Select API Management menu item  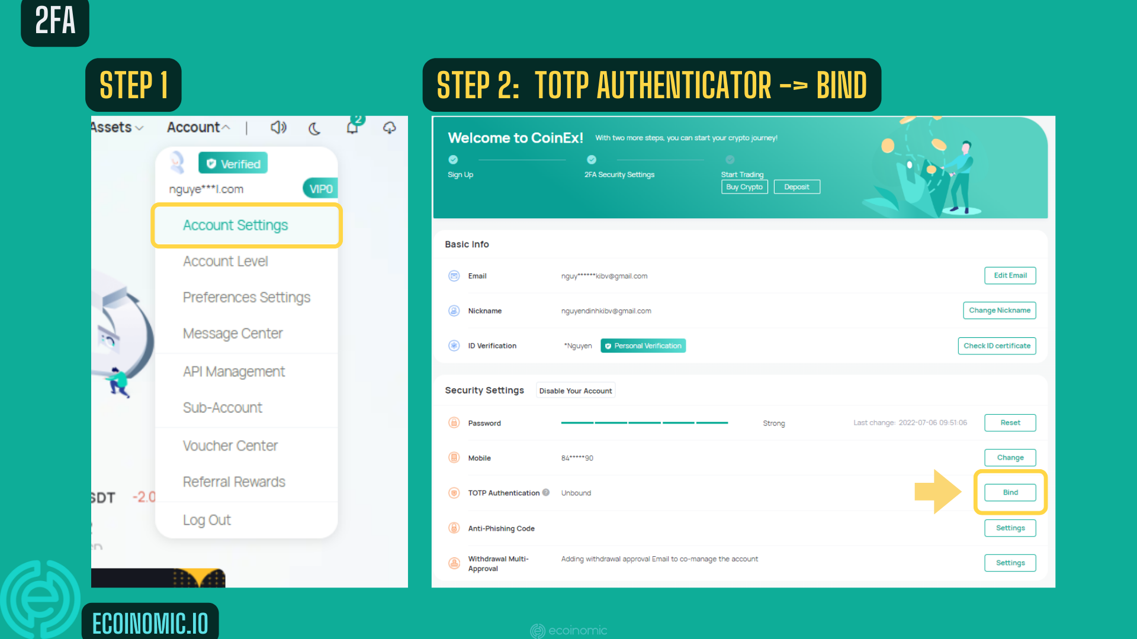click(234, 372)
